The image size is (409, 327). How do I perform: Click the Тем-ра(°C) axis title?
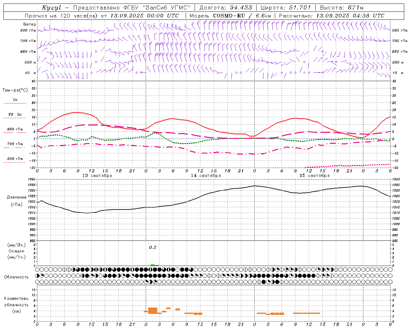[15, 90]
